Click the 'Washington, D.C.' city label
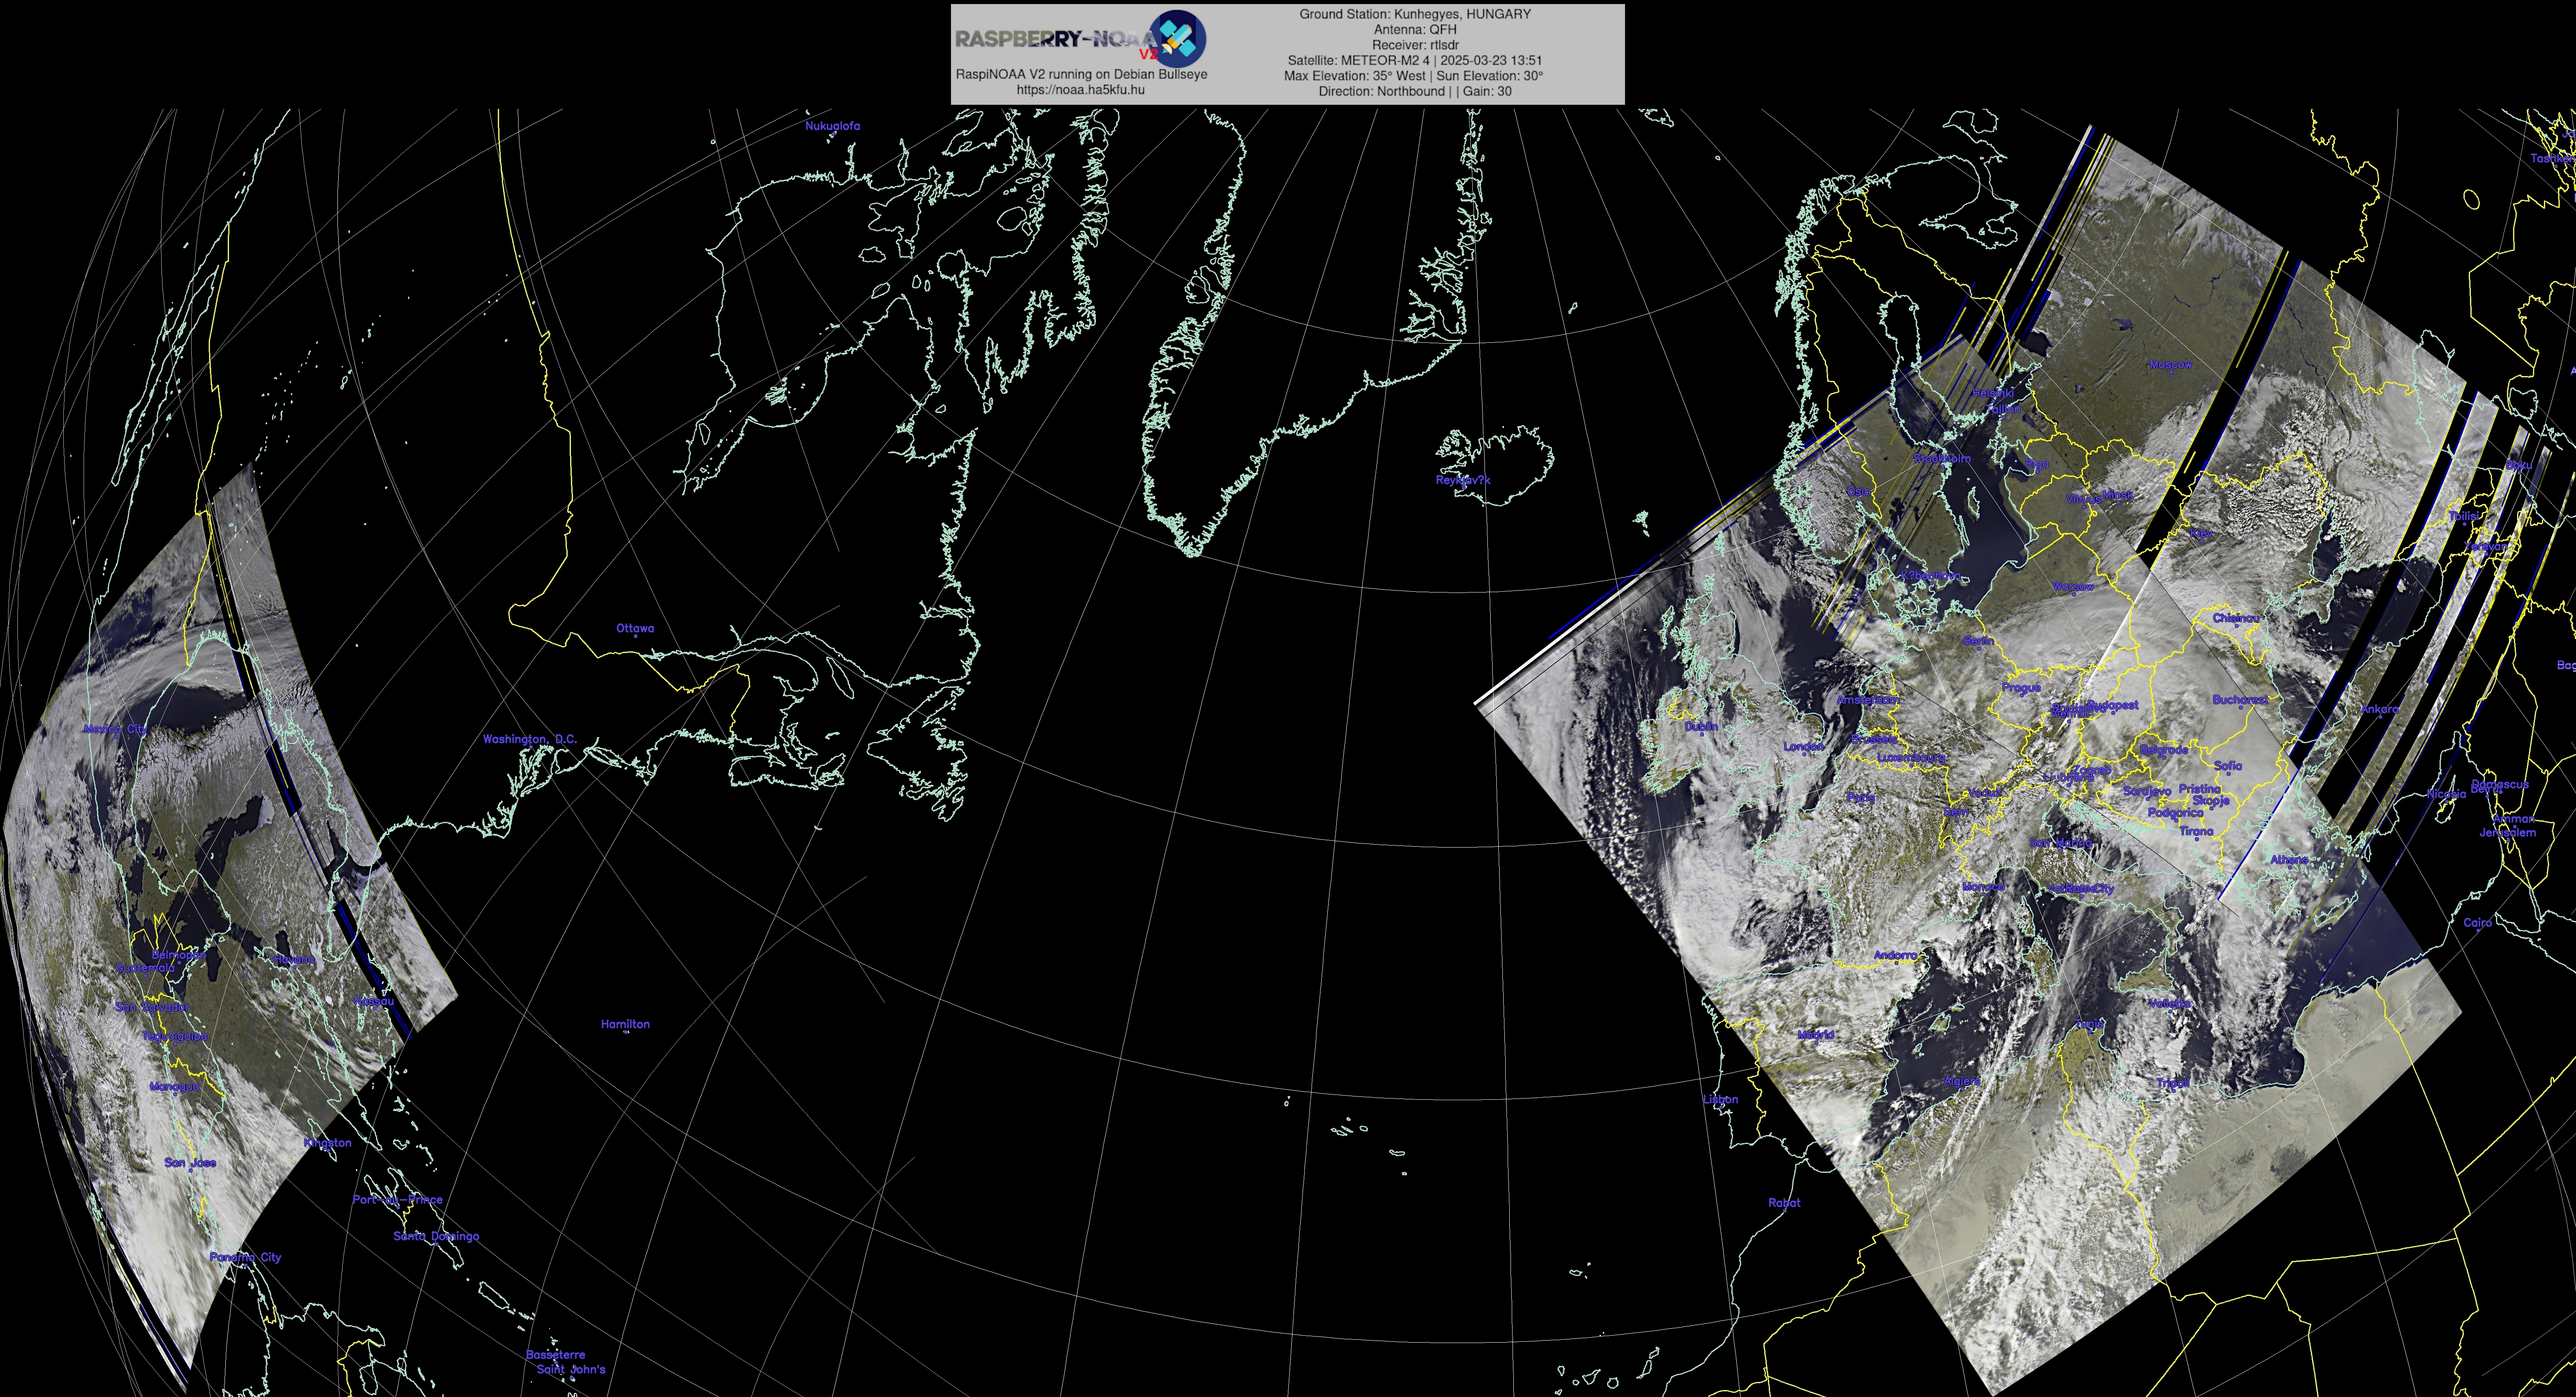Image resolution: width=2576 pixels, height=1397 pixels. click(x=530, y=739)
